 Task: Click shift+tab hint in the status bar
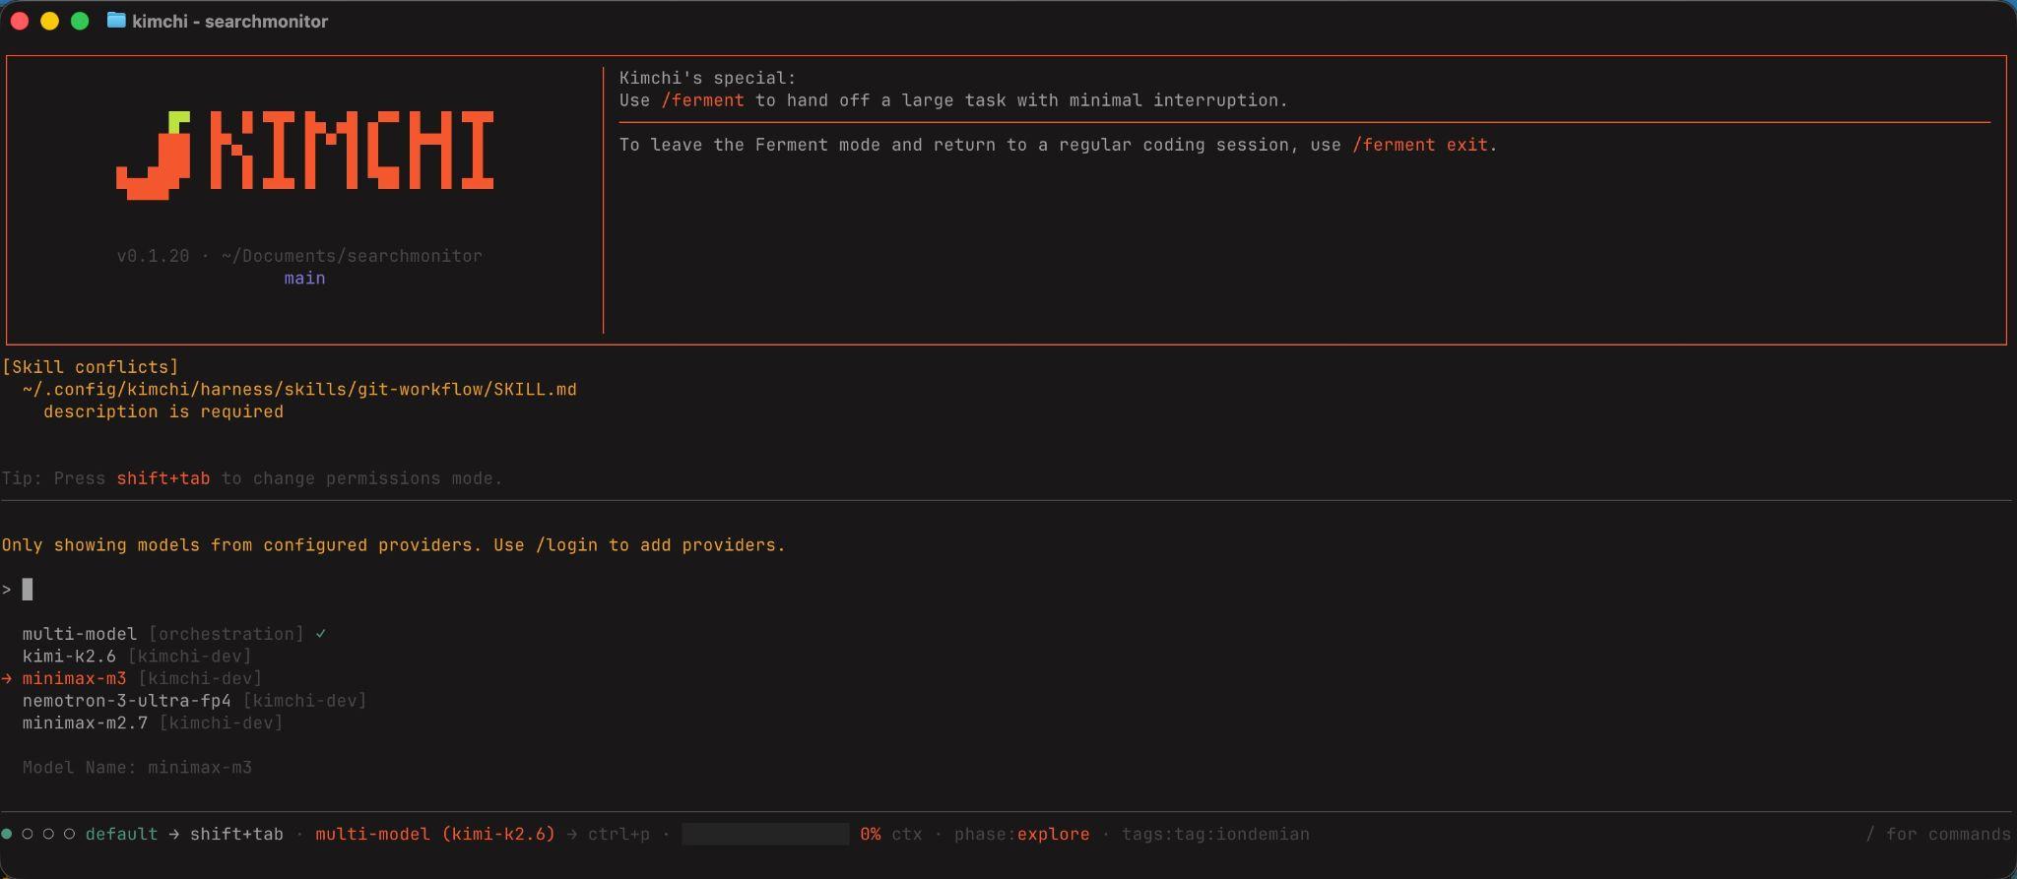click(236, 835)
